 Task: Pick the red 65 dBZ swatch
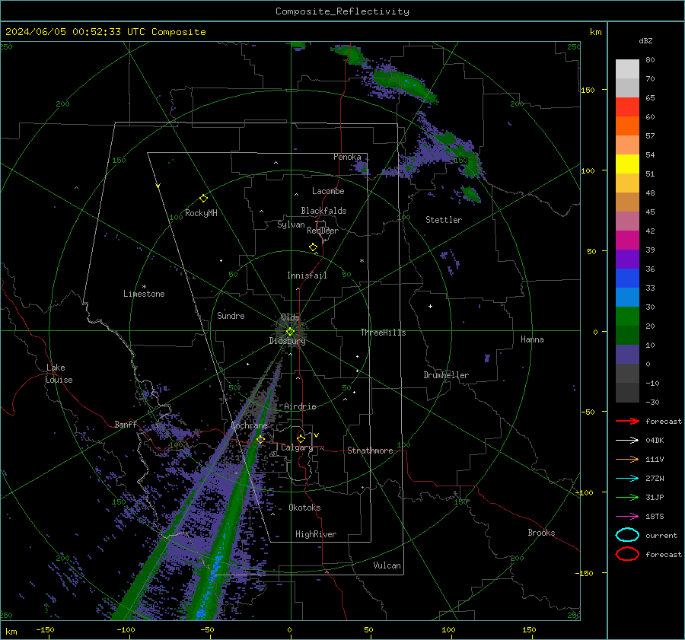tap(627, 107)
